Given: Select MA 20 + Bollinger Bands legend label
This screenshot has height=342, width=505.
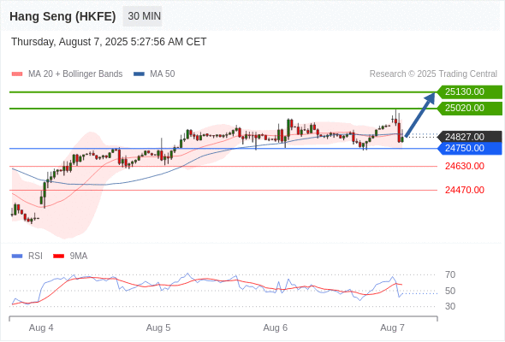Looking at the screenshot, I should (x=75, y=74).
